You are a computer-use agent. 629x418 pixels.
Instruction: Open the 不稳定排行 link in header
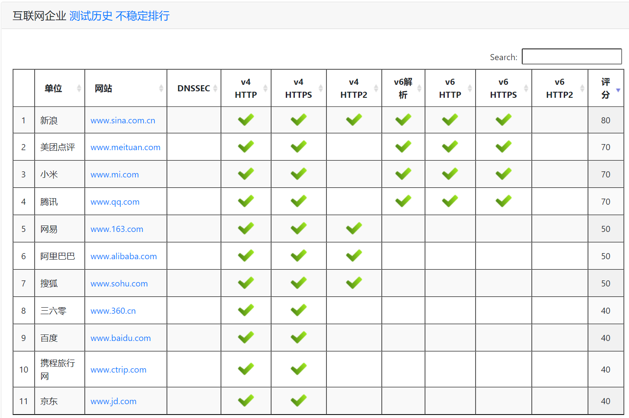[x=143, y=16]
